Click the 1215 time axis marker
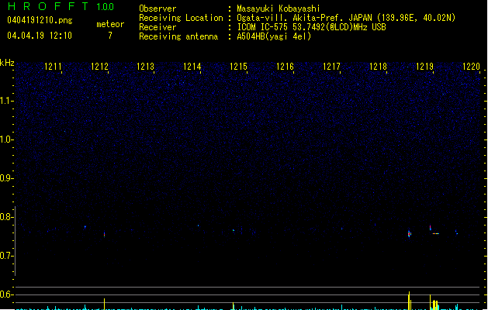Screen dimensions: 488x310 click(238, 67)
